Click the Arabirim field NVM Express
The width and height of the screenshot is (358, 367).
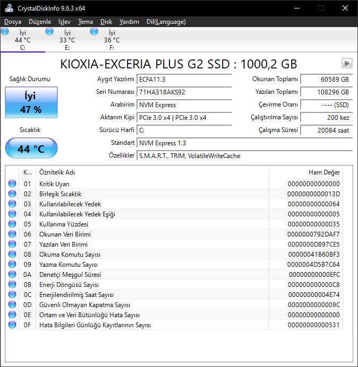click(184, 105)
